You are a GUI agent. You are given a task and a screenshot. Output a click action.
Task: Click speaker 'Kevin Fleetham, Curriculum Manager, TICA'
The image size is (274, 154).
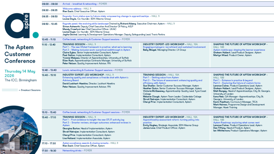(235, 102)
